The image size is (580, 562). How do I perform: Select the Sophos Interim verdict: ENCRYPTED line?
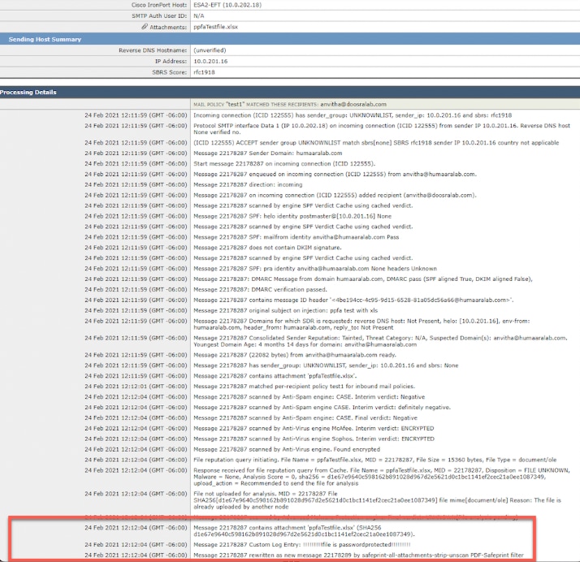(x=314, y=439)
